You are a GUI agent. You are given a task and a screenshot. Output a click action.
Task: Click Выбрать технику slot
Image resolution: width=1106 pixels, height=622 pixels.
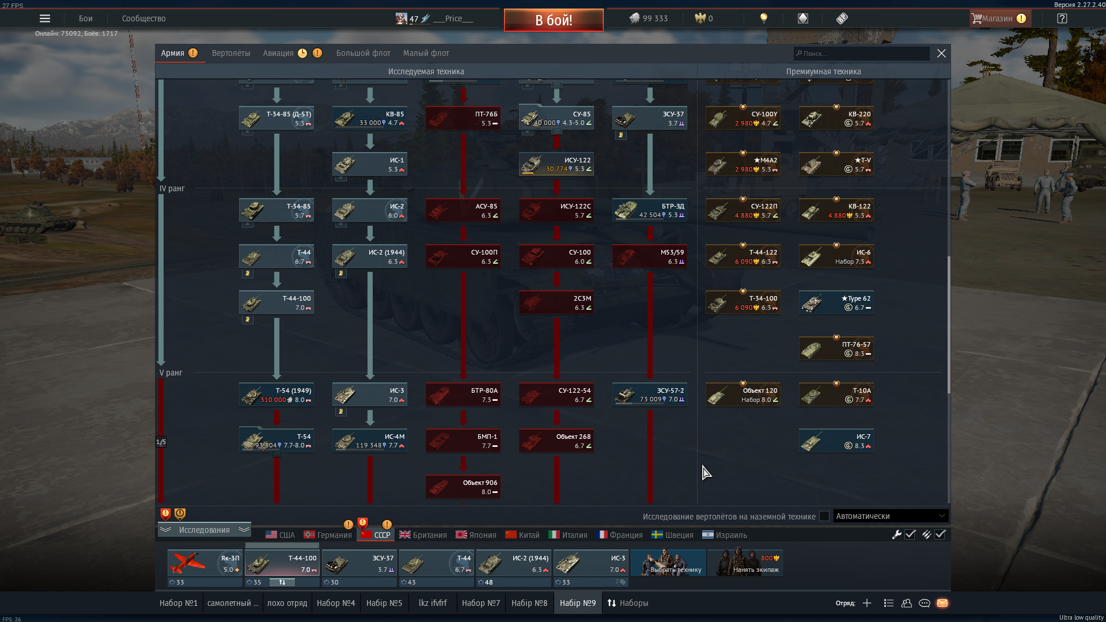(x=668, y=563)
